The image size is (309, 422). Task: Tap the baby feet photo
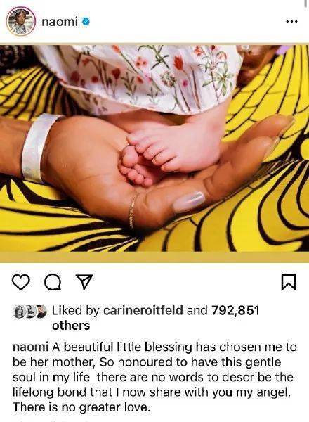(x=154, y=149)
